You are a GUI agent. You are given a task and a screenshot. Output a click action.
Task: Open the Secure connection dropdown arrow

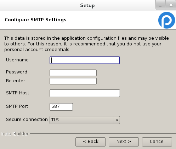(117, 120)
